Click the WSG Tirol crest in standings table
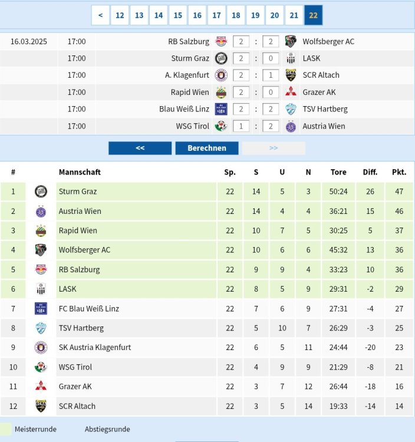This screenshot has height=442, width=415. (x=41, y=367)
